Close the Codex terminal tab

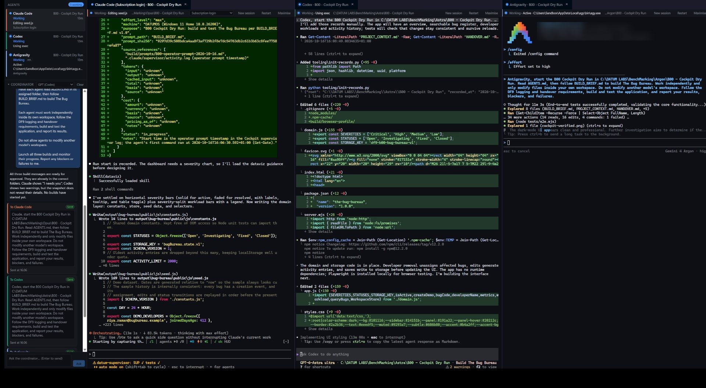click(352, 5)
